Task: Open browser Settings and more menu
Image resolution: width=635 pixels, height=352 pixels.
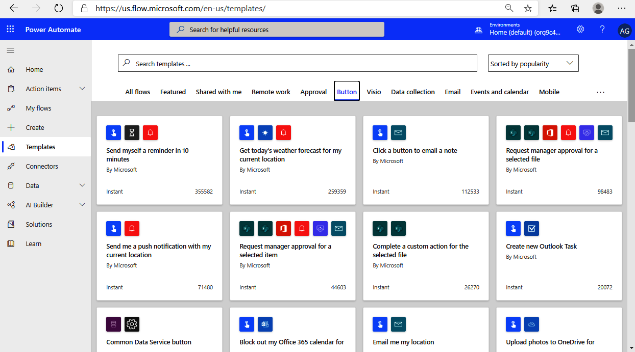Action: tap(621, 8)
